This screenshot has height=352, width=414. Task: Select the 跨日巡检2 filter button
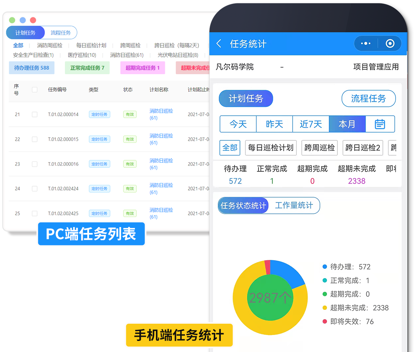tap(363, 148)
